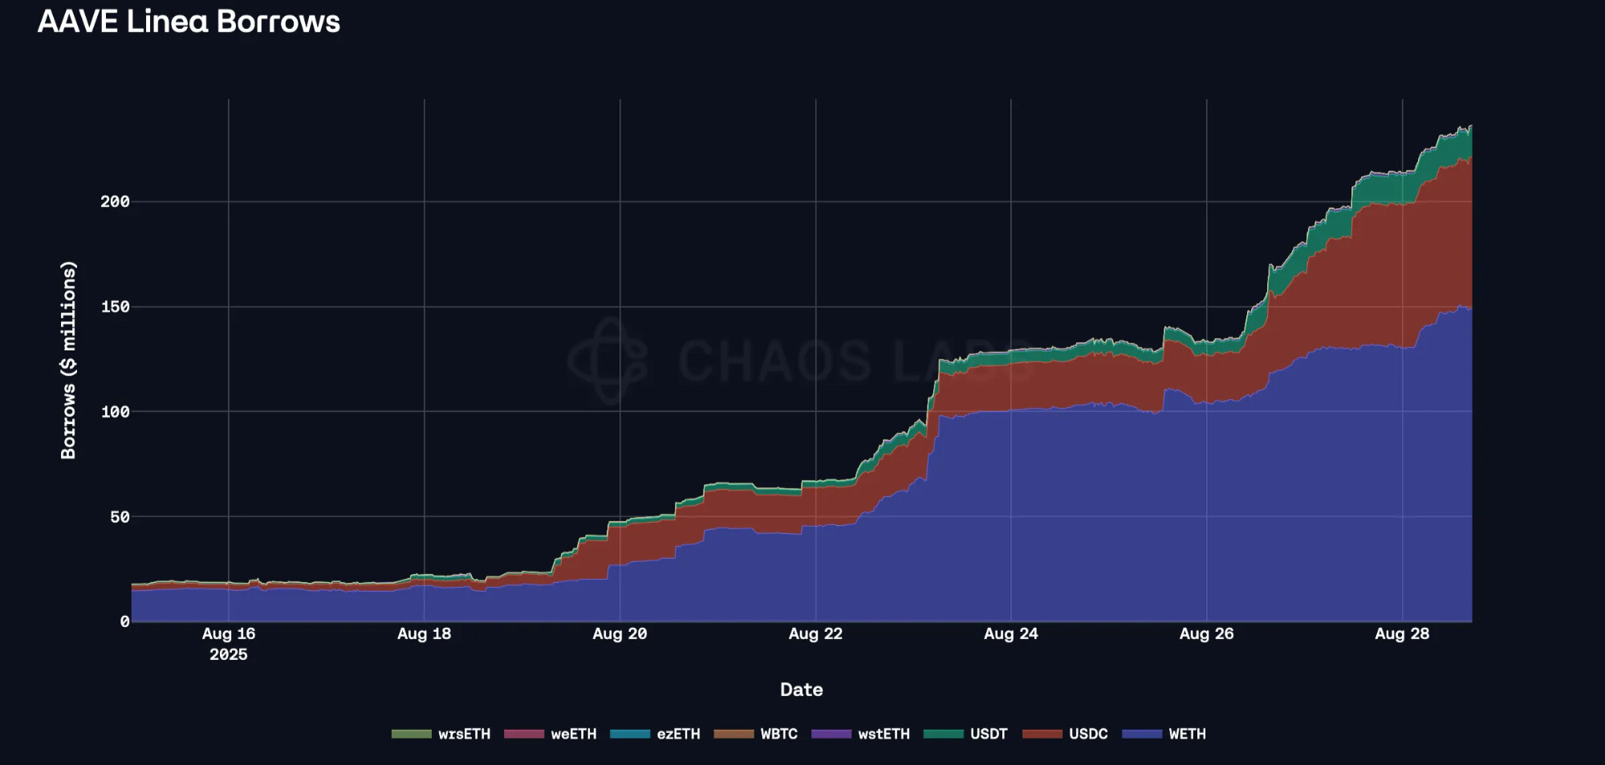
Task: Click the Aug 22 x-axis label
Action: pyautogui.click(x=815, y=633)
